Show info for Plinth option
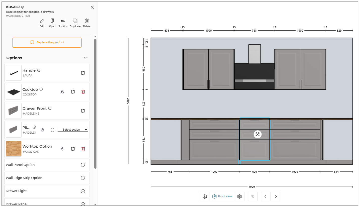The image size is (360, 207). [x=34, y=127]
